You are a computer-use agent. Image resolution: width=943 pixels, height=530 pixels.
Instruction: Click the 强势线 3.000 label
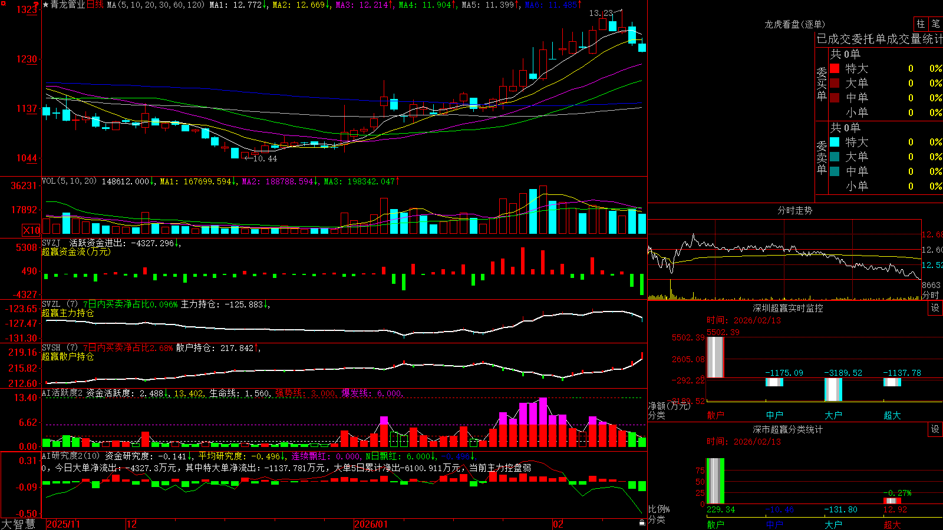(x=306, y=393)
